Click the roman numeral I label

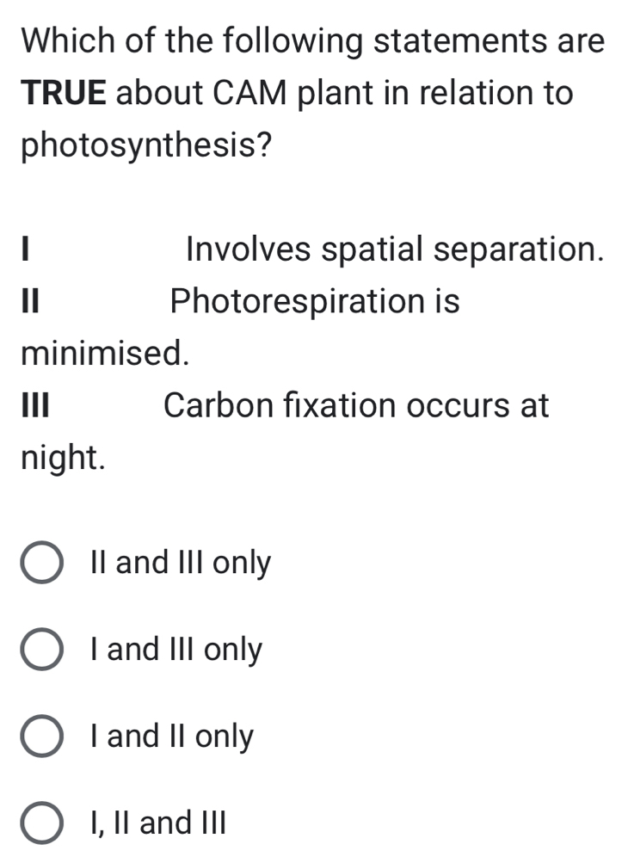pyautogui.click(x=24, y=251)
